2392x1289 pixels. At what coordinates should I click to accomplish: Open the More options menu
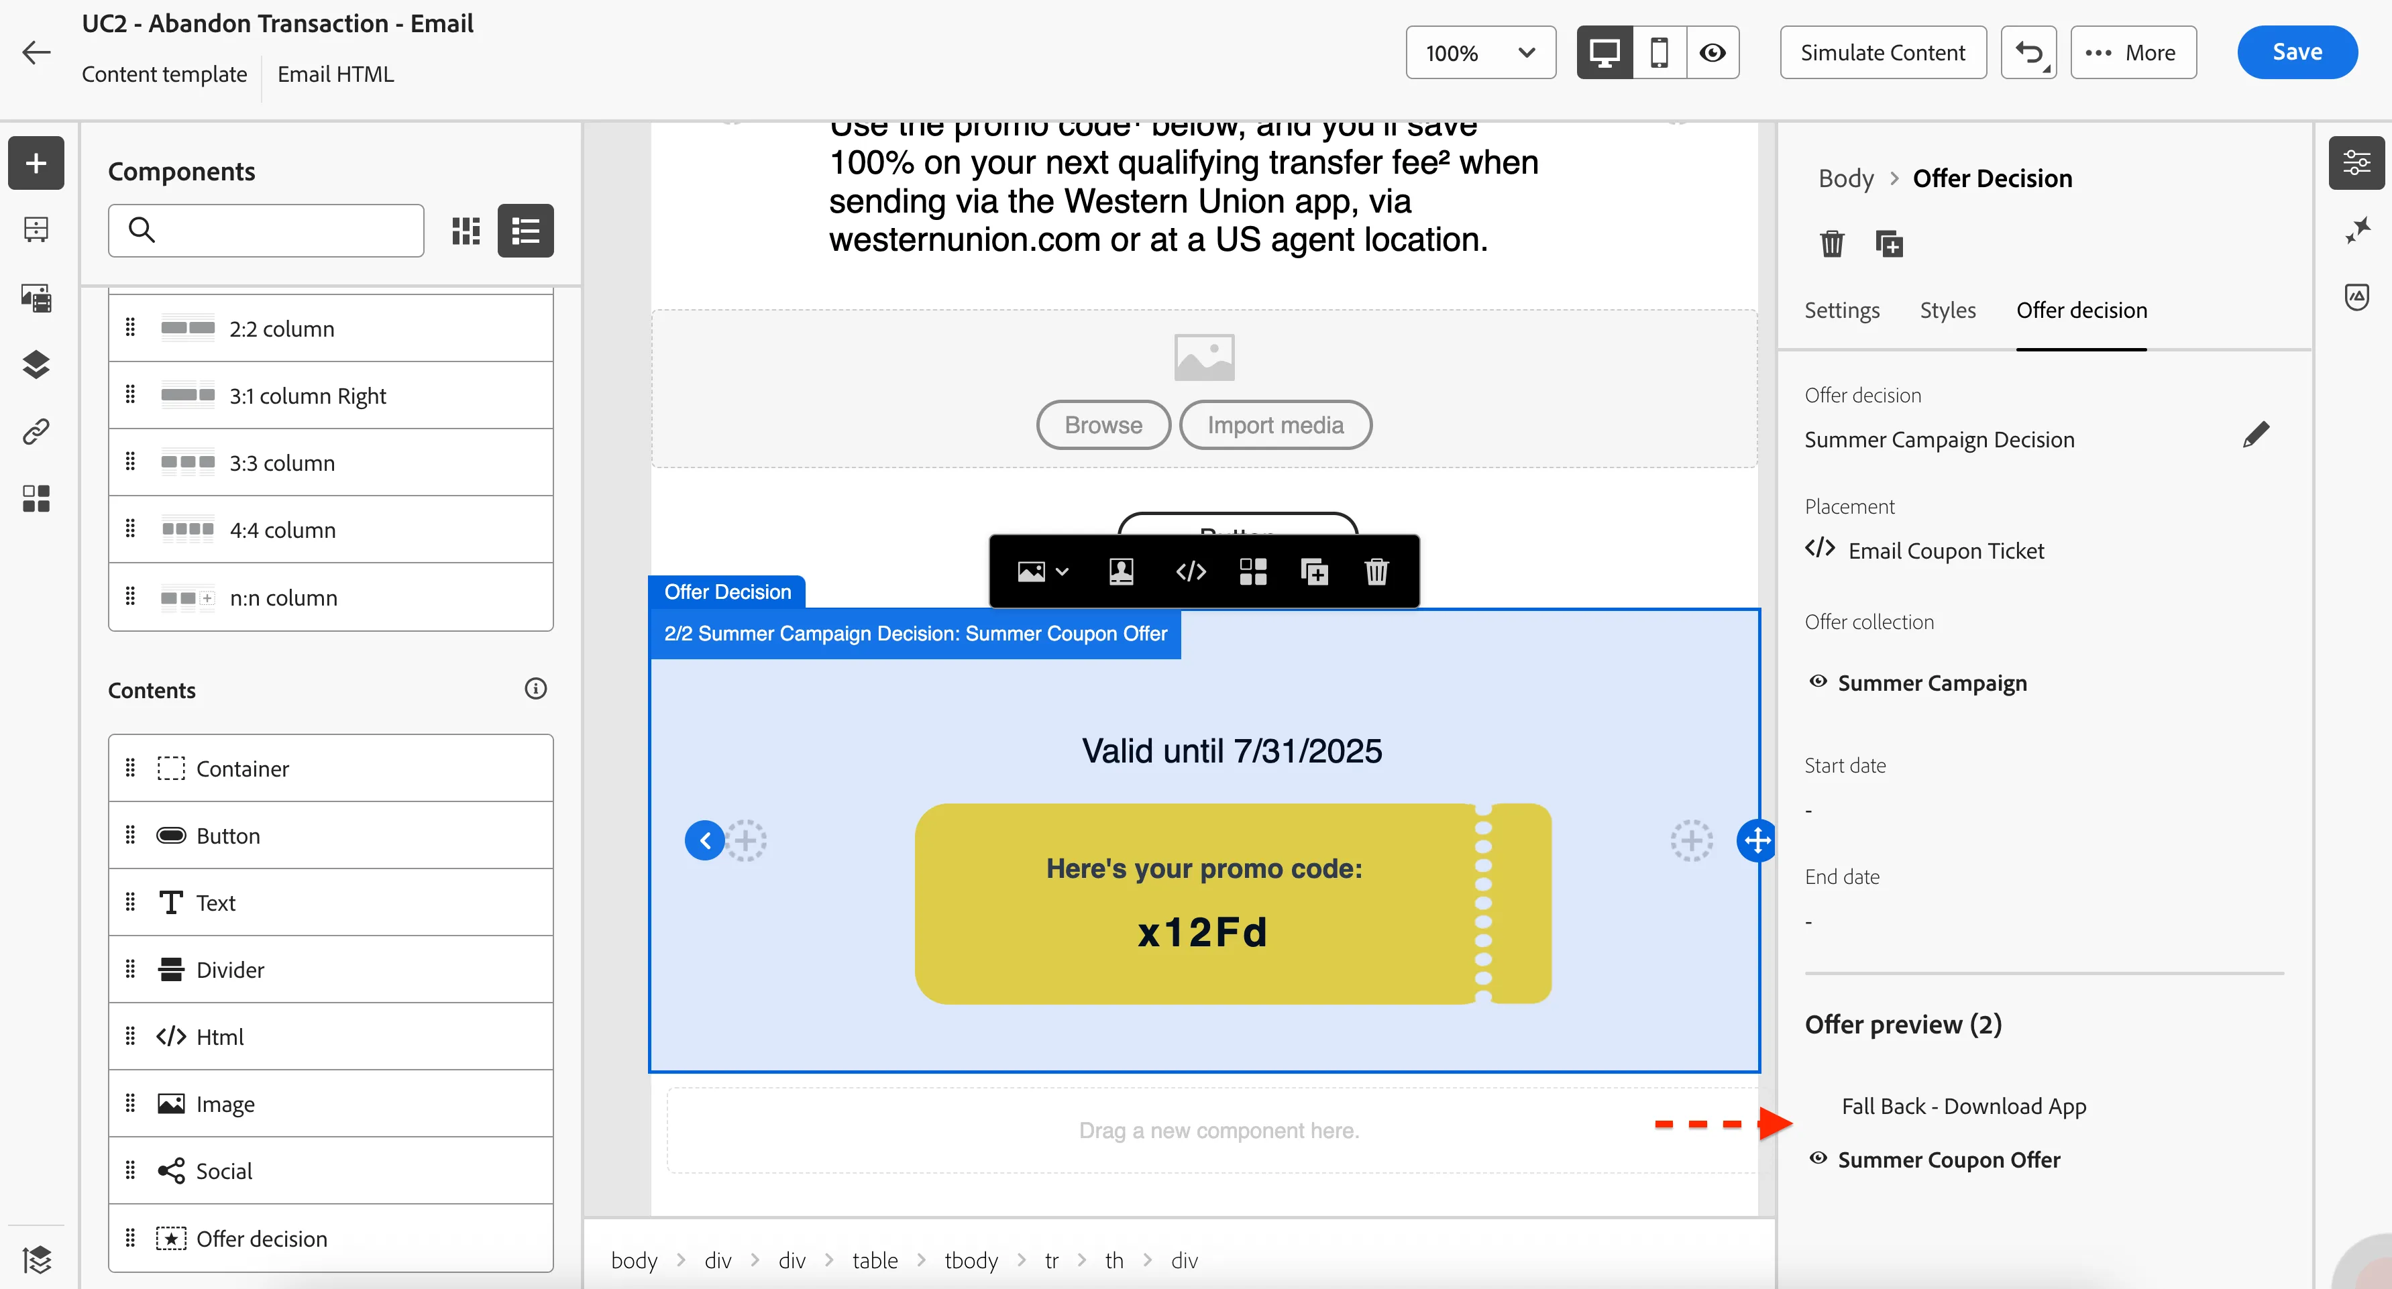pyautogui.click(x=2133, y=53)
